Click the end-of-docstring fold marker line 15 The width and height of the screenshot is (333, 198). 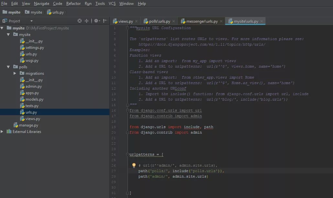pyautogui.click(x=128, y=105)
